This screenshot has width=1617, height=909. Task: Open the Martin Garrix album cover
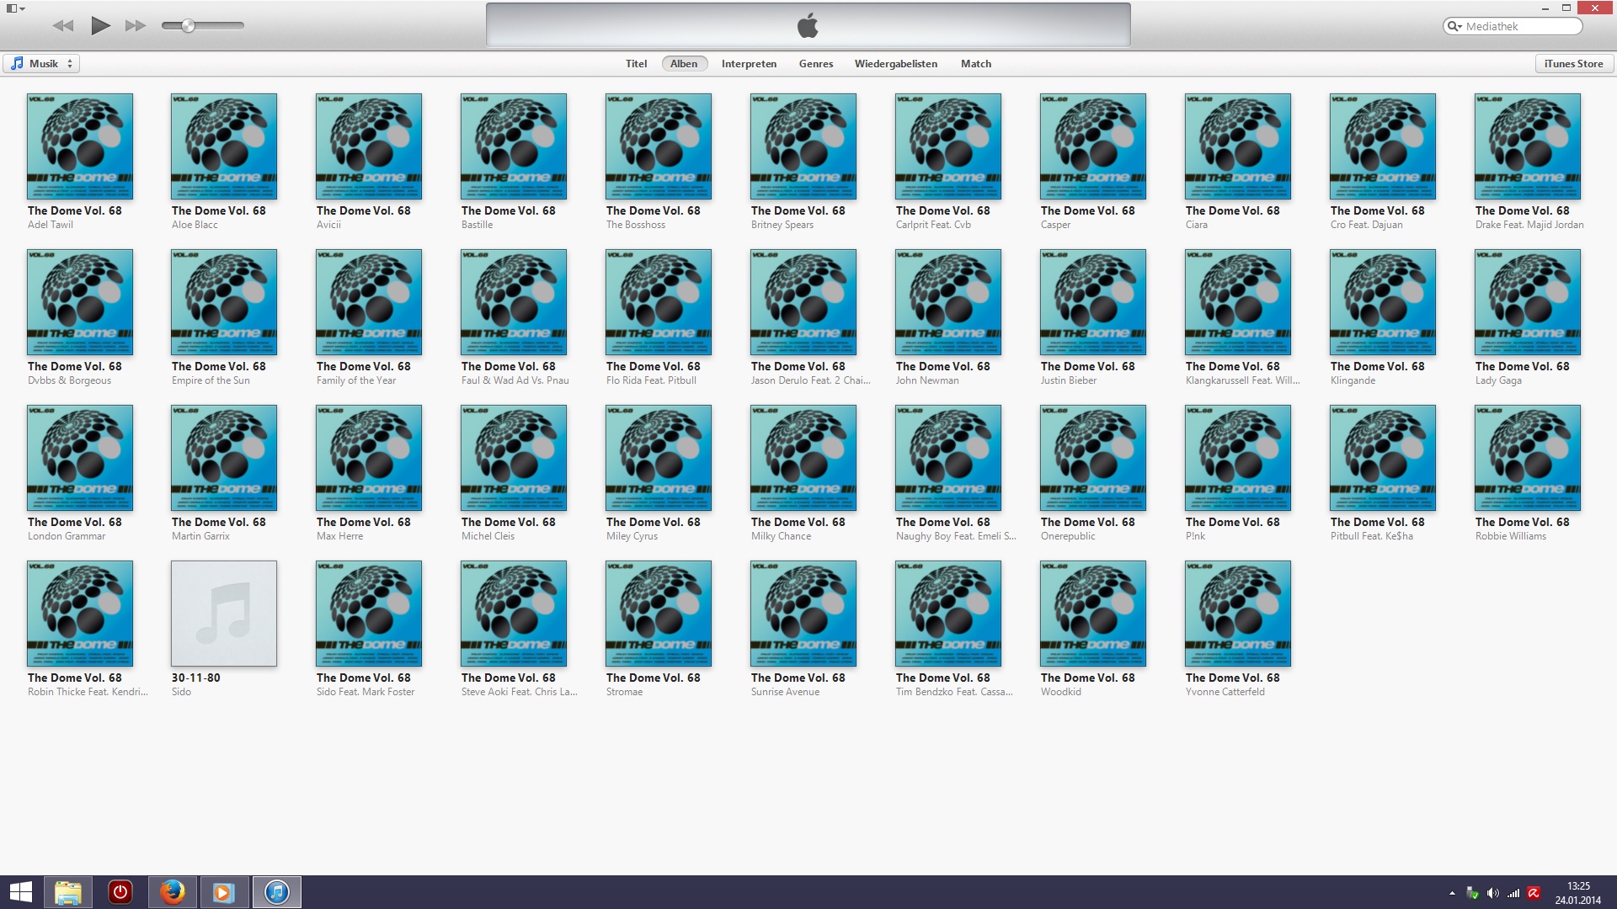(224, 458)
